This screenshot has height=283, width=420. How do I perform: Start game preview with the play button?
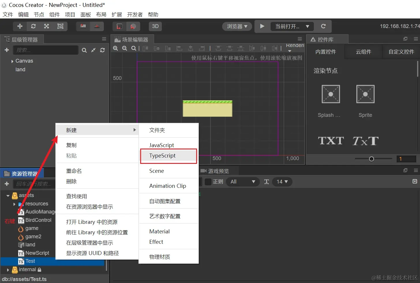click(x=262, y=26)
